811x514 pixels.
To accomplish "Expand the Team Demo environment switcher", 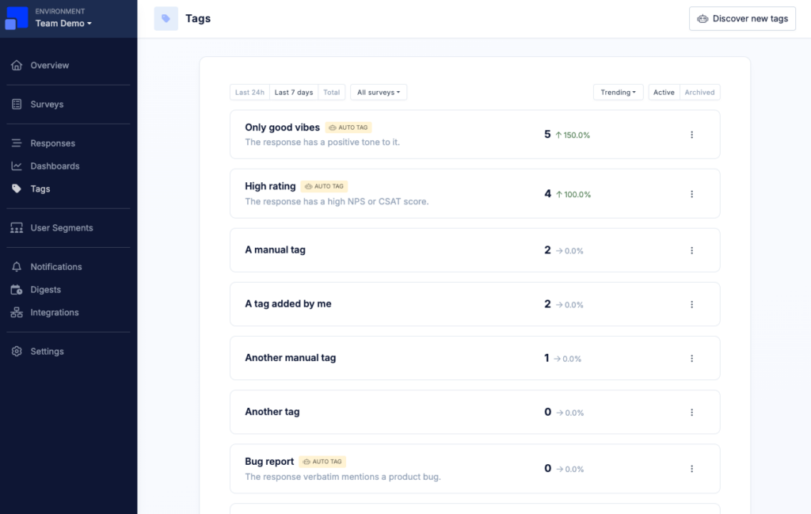I will (x=63, y=23).
